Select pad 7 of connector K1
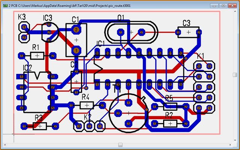Viewport: 240px width, 150px height. pyautogui.click(x=209, y=76)
